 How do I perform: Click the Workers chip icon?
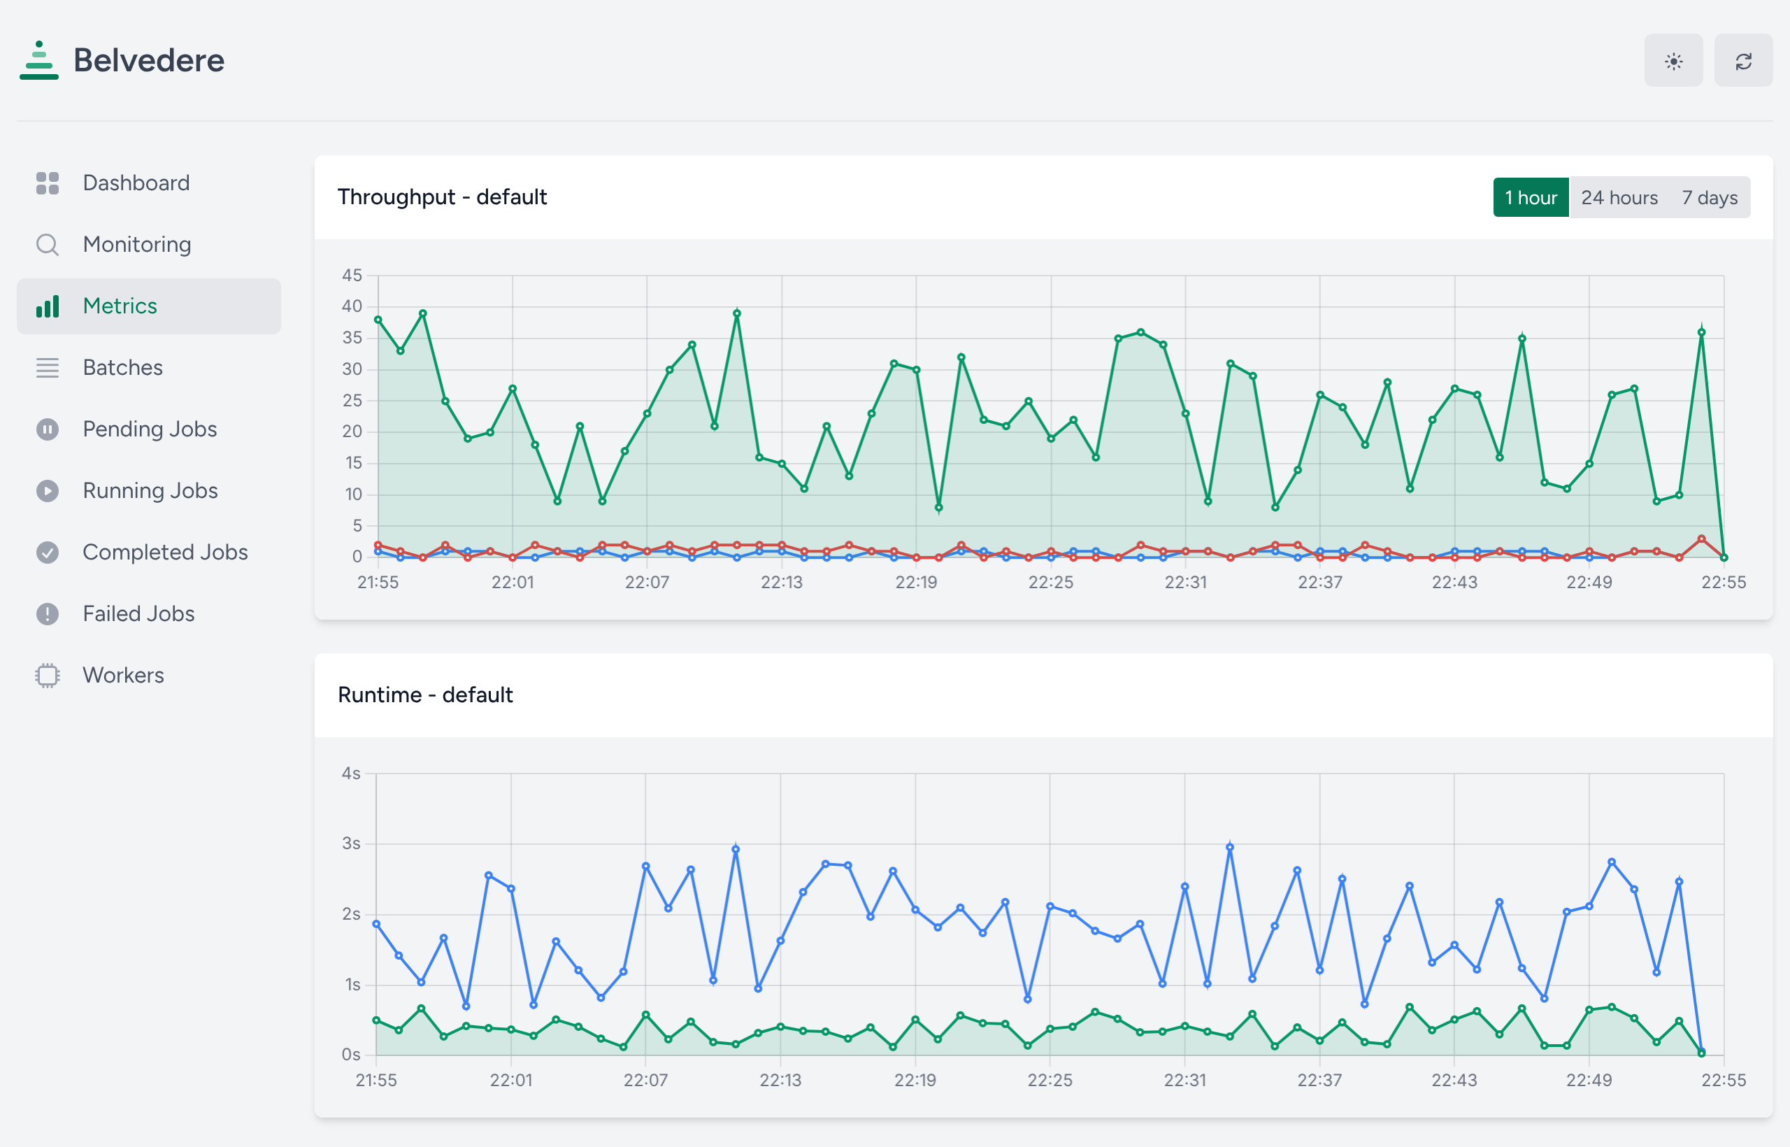tap(48, 676)
